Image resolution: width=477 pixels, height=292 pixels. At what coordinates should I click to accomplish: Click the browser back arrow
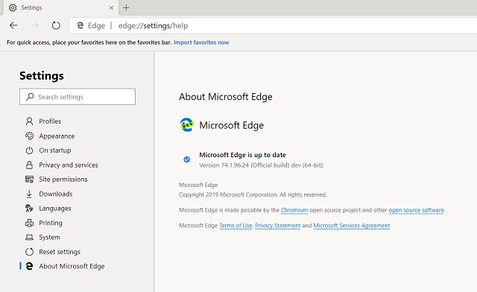coord(13,25)
